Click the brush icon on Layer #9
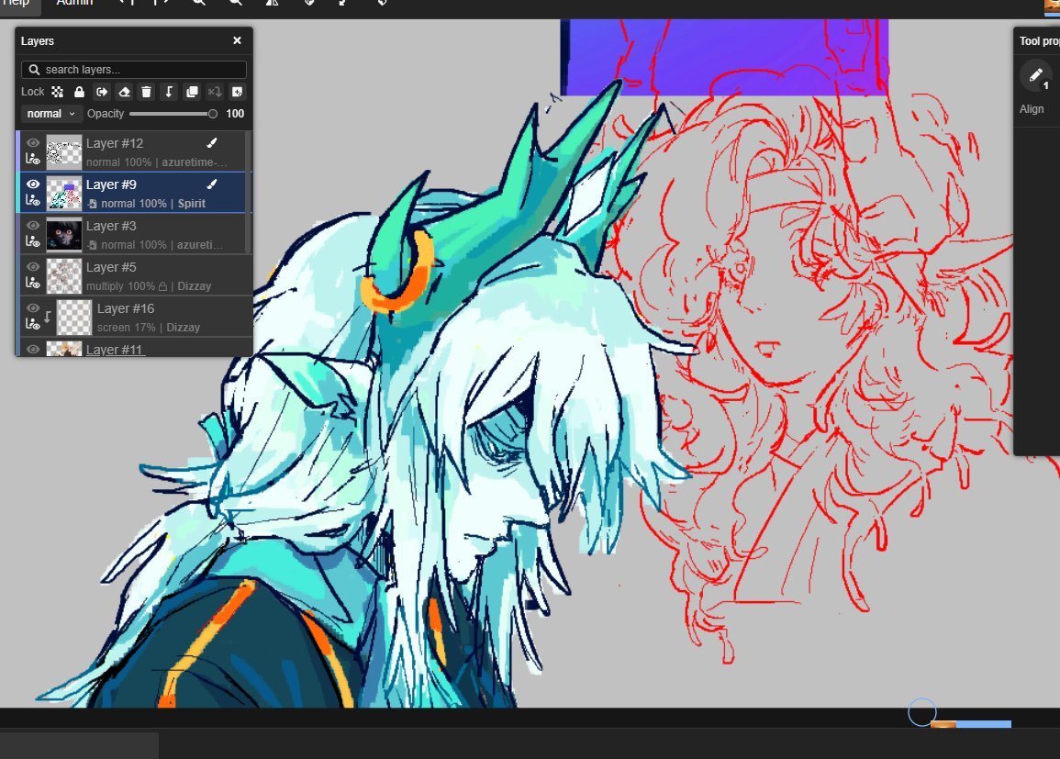The height and width of the screenshot is (759, 1060). [x=212, y=184]
